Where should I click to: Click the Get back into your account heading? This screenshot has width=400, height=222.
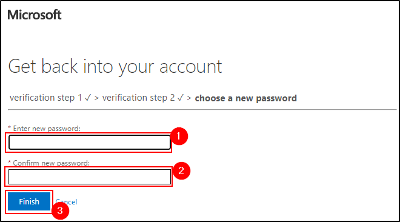click(x=115, y=67)
